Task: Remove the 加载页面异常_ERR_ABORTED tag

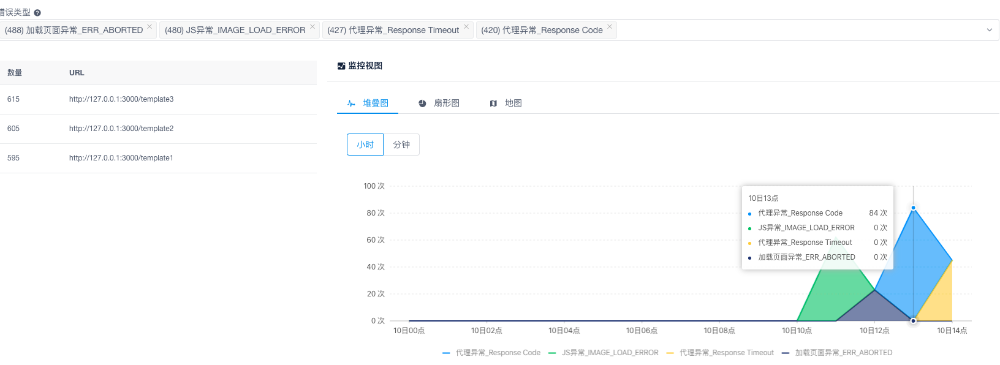Action: coord(150,26)
